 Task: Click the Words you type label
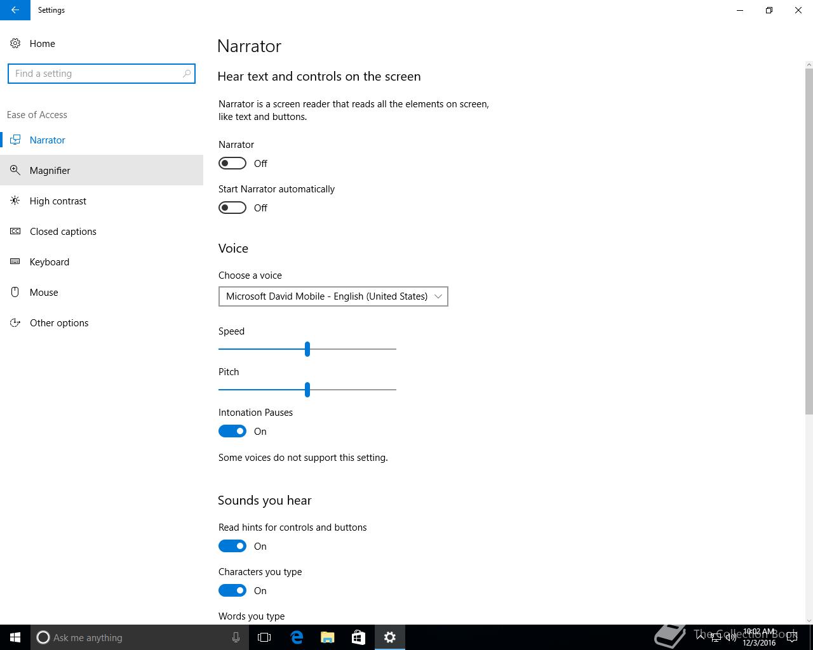[252, 616]
